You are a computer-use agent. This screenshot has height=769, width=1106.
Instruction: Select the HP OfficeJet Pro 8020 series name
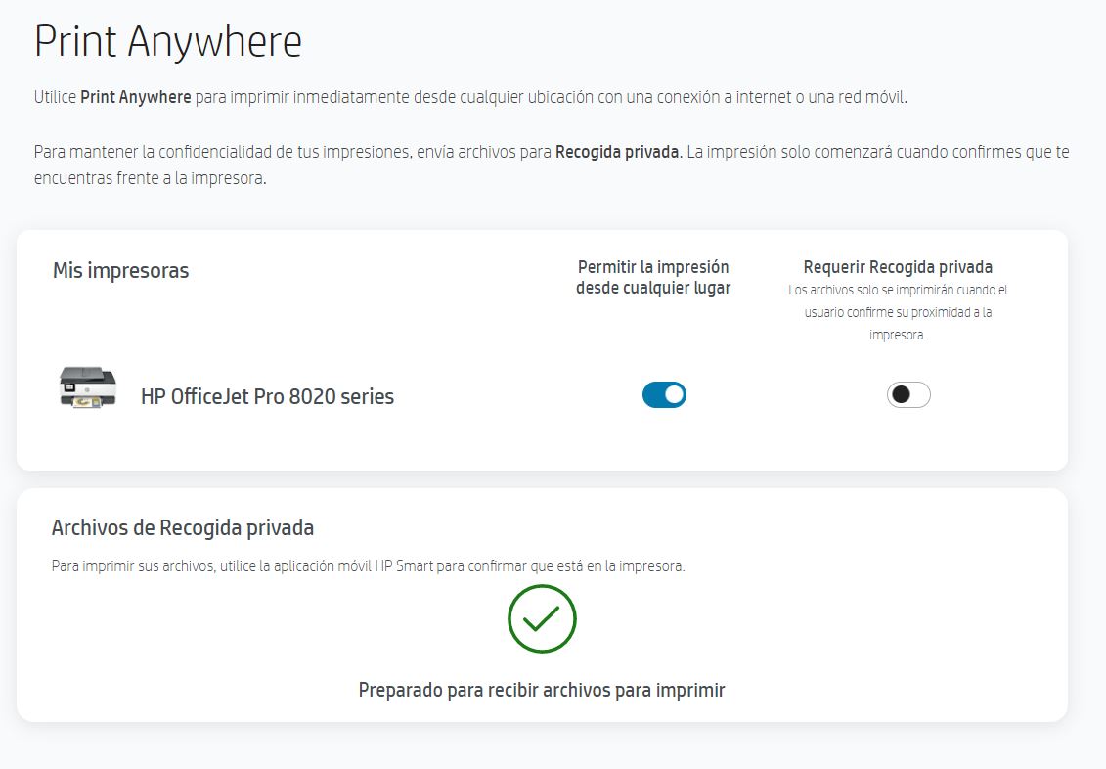point(267,397)
